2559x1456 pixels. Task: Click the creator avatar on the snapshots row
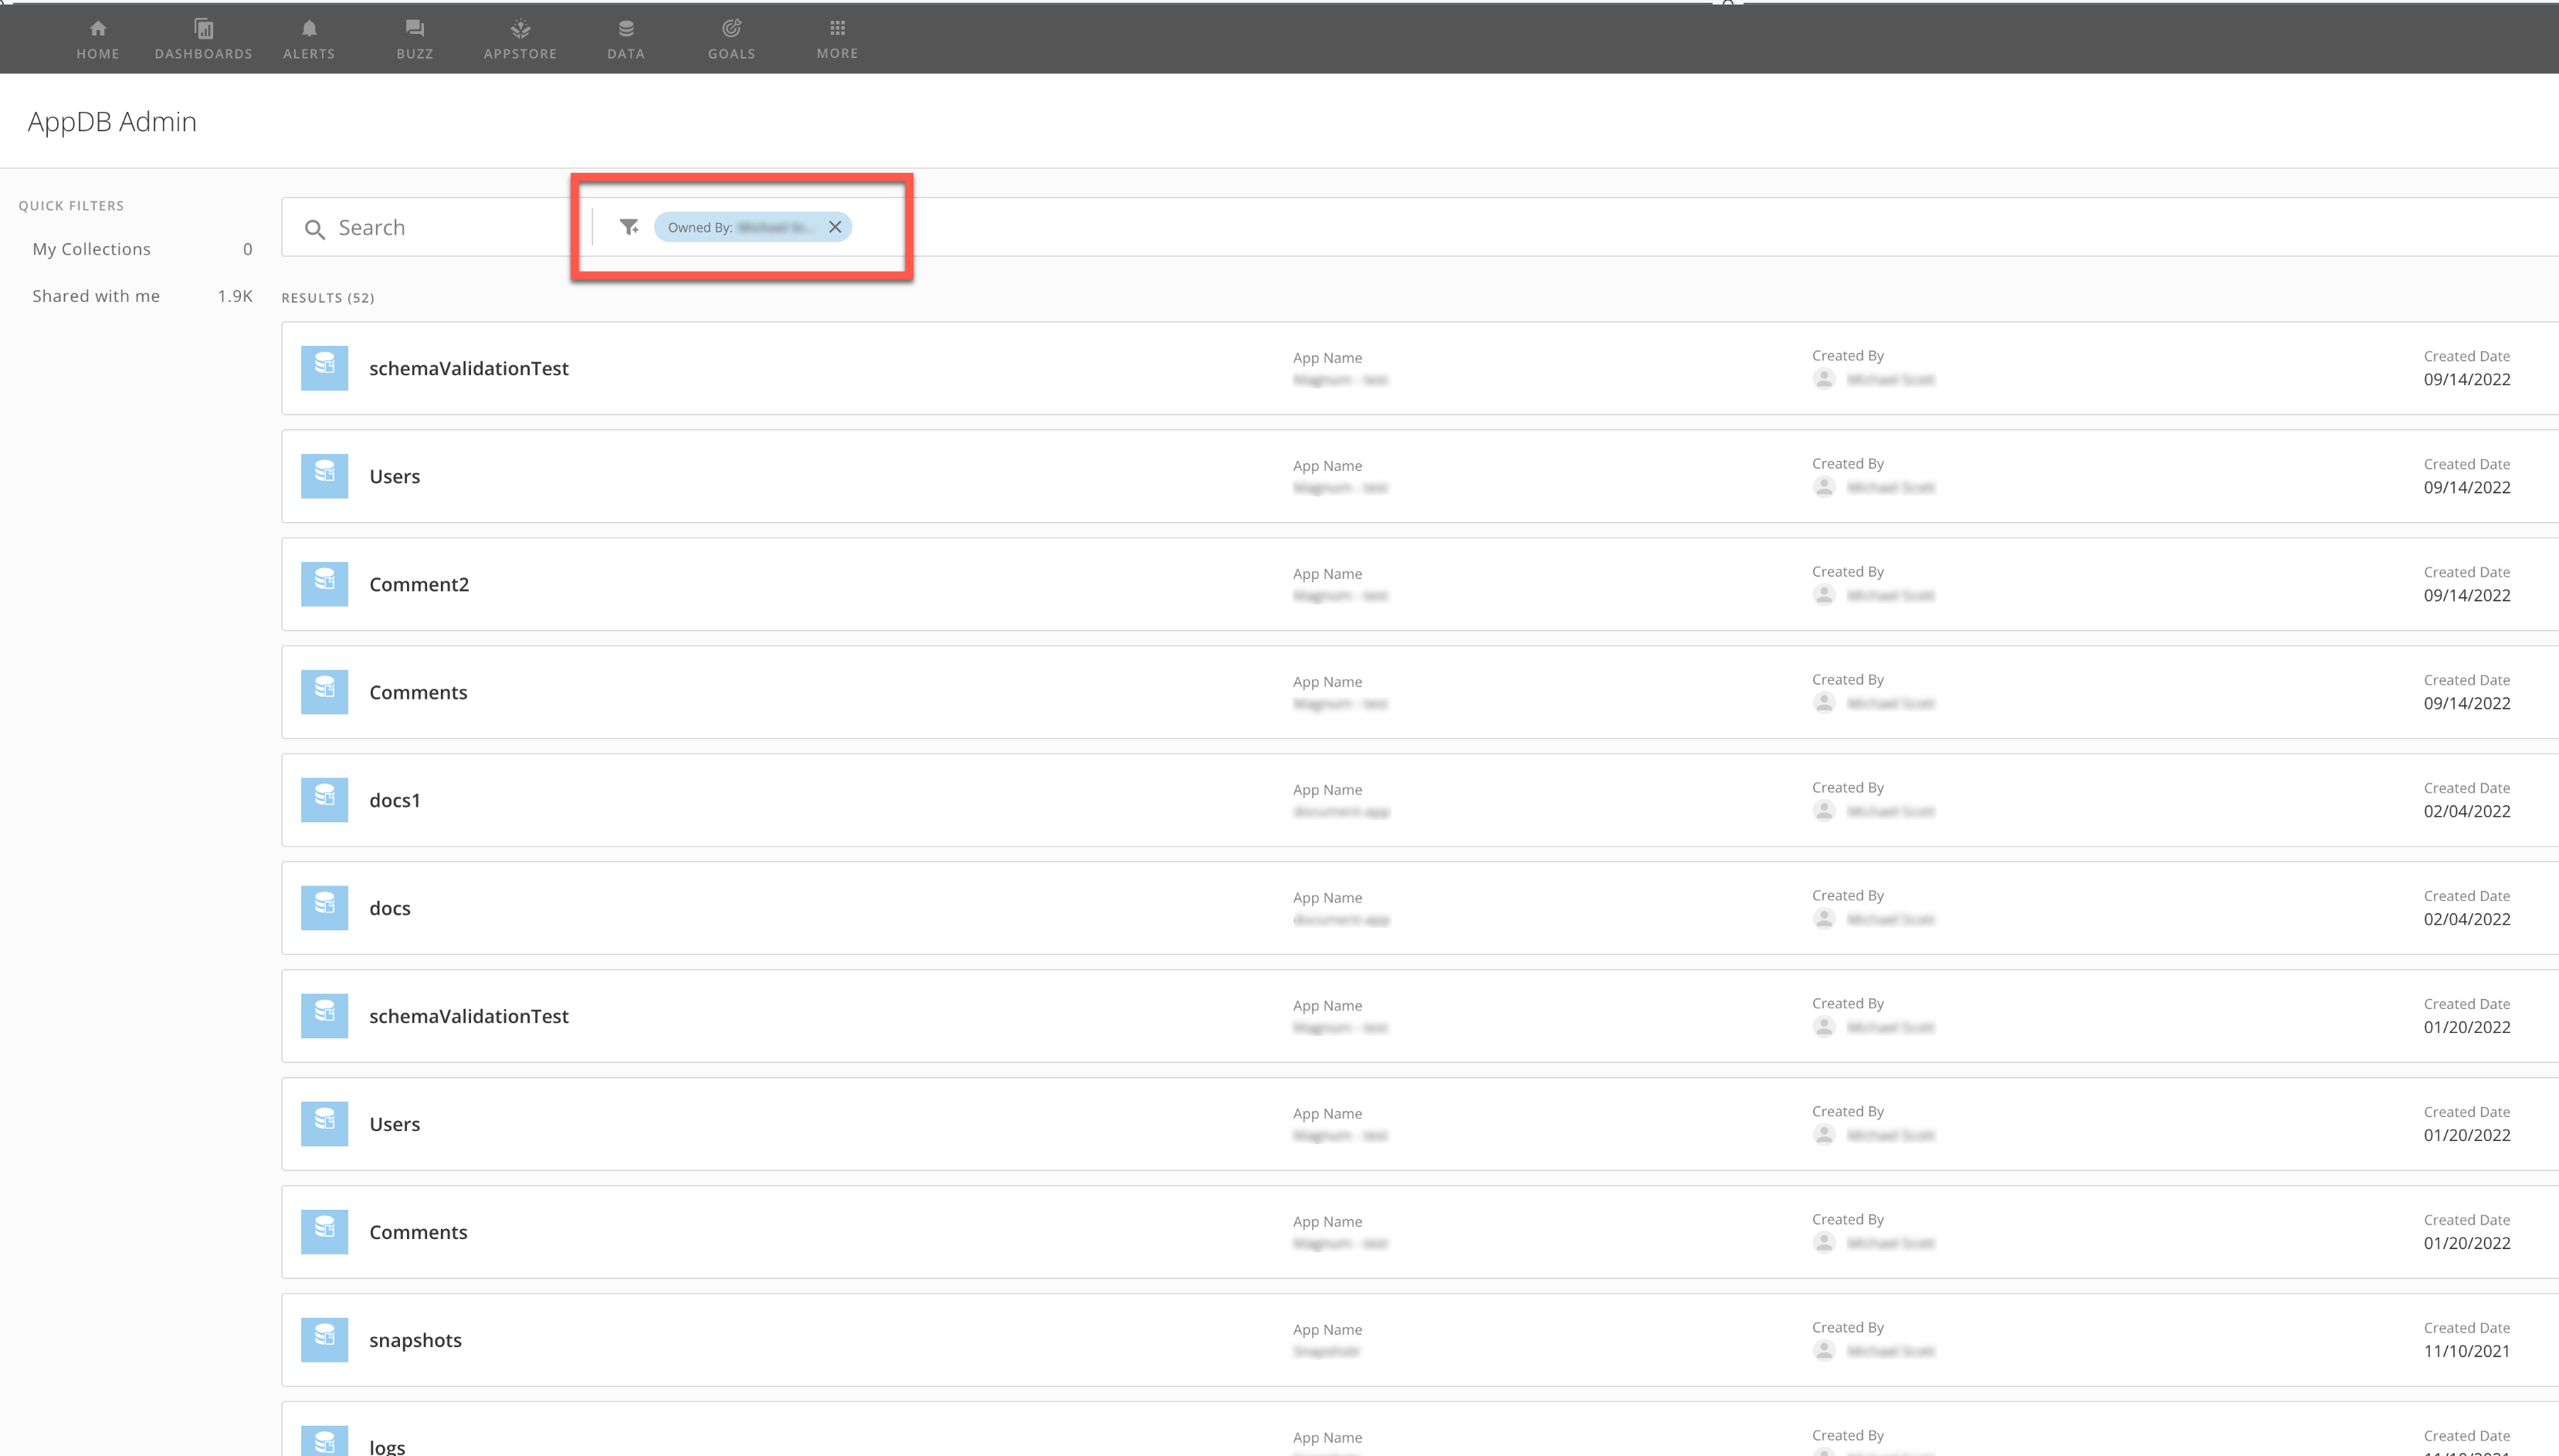[x=1824, y=1351]
